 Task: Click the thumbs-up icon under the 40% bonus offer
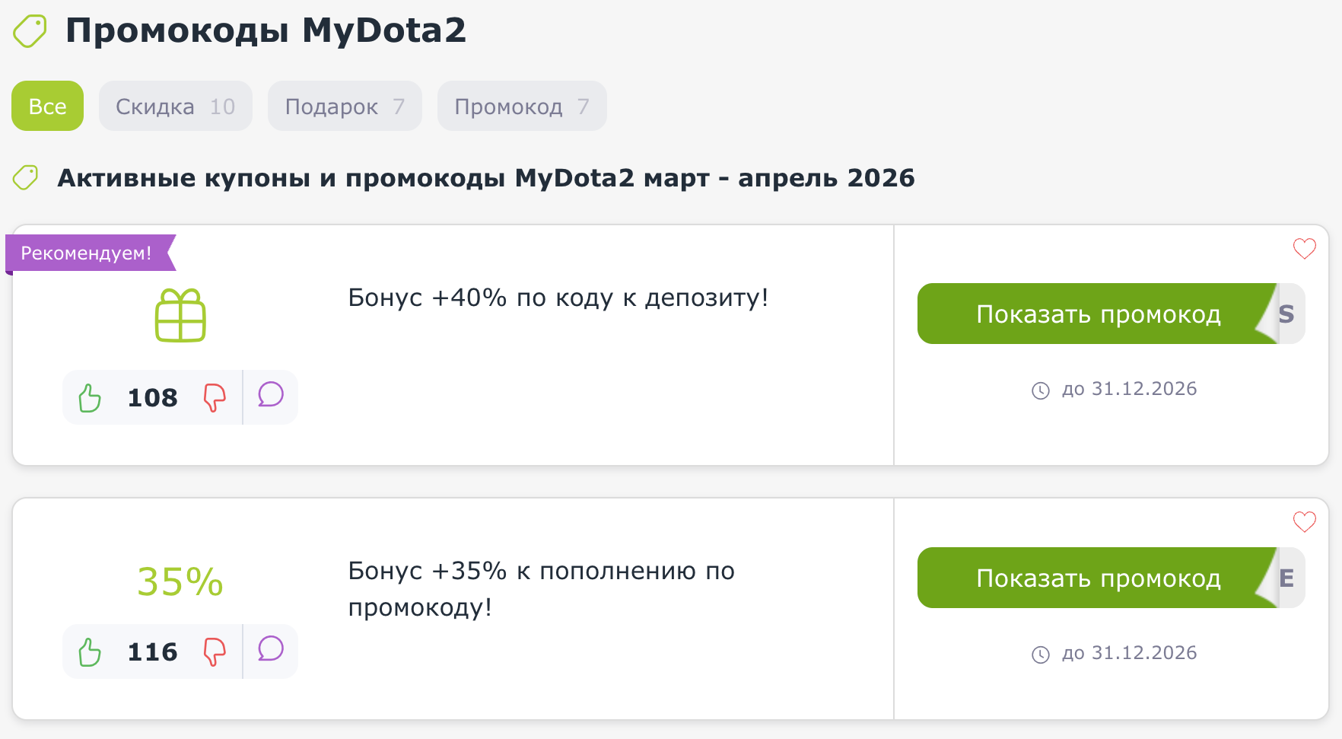[x=90, y=397]
